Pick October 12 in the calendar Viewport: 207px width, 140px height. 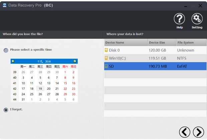pos(40,83)
